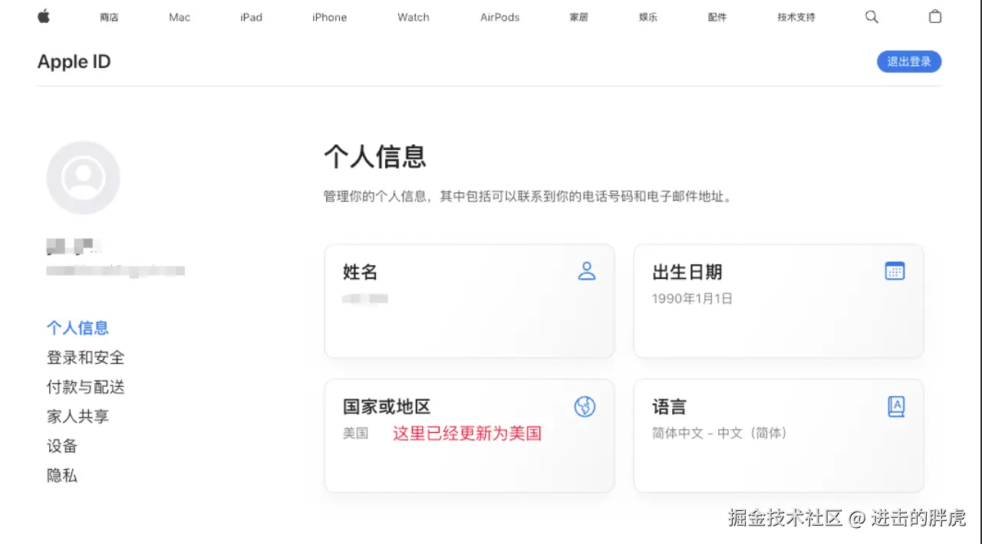Click the language book icon in 语言 card
Screen dimensions: 982x544
(x=896, y=406)
